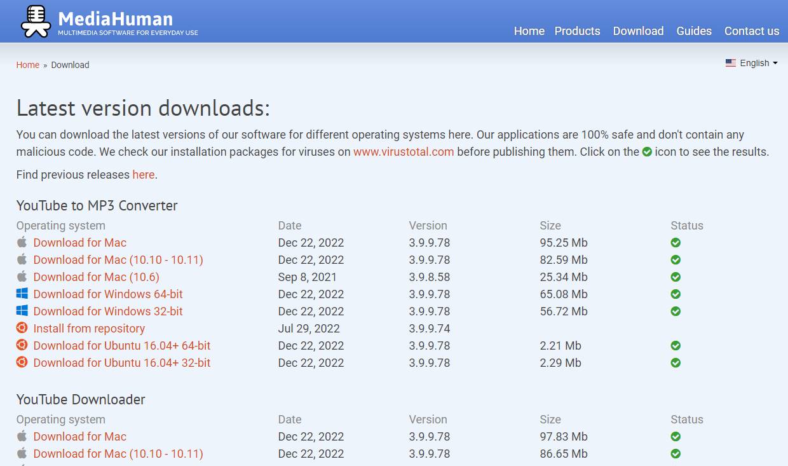Click the Apple icon beside Download for Mac

[x=21, y=242]
